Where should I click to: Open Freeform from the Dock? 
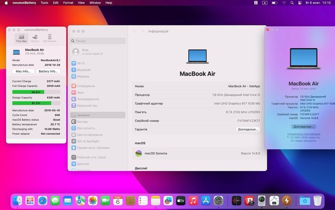pos(168,201)
